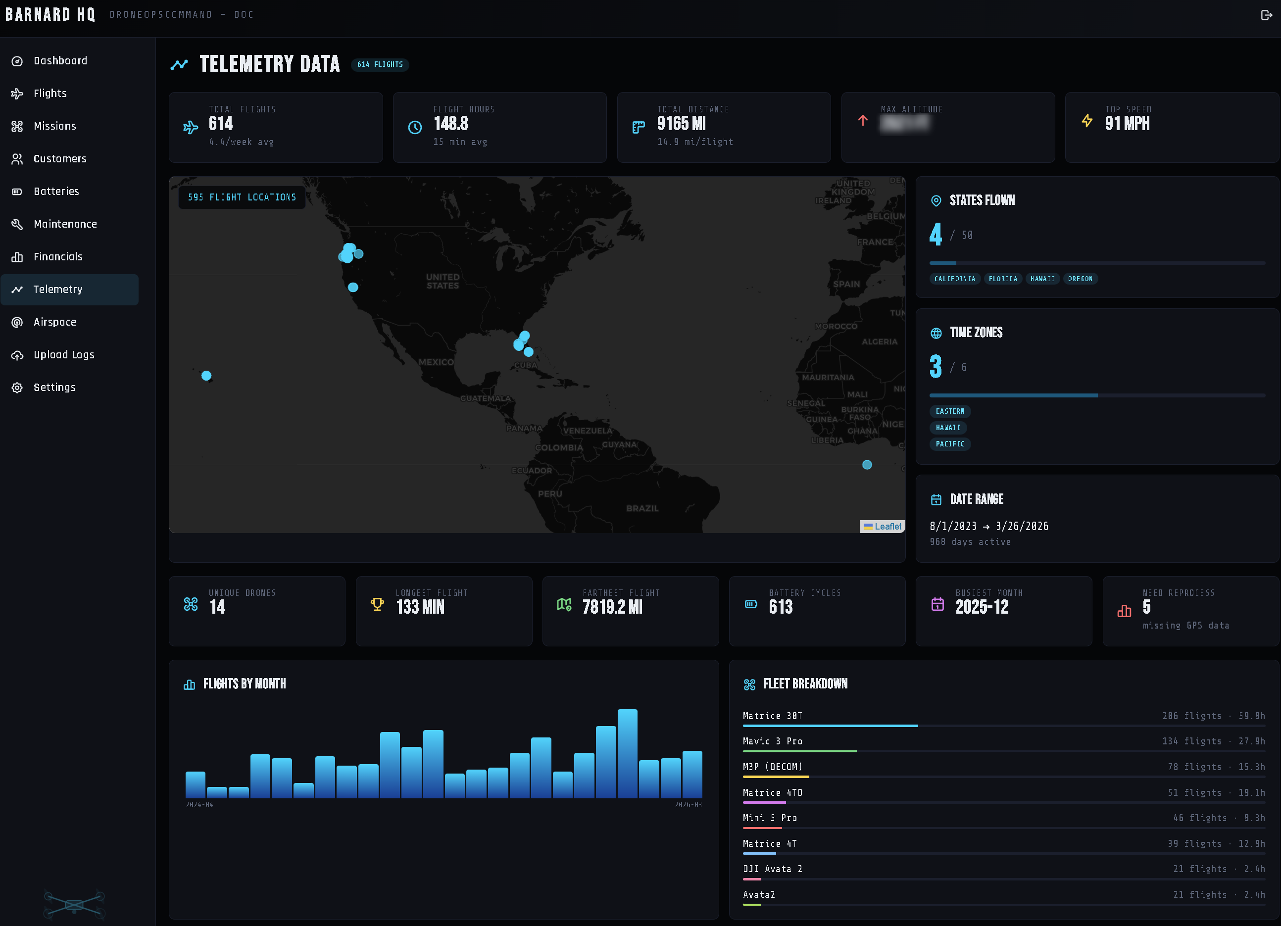
Task: Click the logout icon in top bar
Action: pyautogui.click(x=1266, y=15)
